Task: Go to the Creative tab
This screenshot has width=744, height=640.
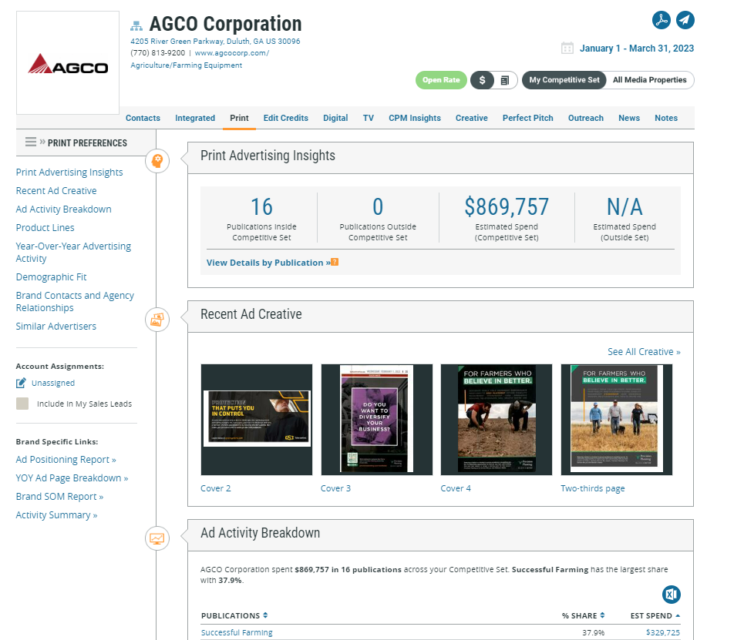Action: (x=472, y=118)
